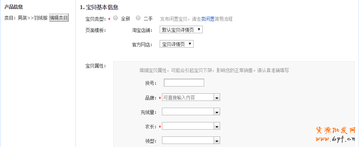Click the 货源批发网 watermark logo

coord(336,130)
